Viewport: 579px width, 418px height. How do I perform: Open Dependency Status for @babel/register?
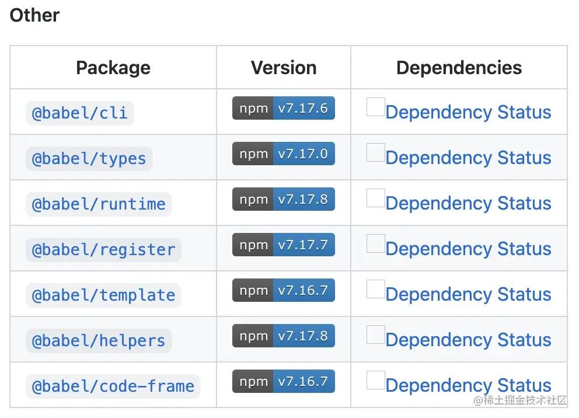tap(468, 249)
